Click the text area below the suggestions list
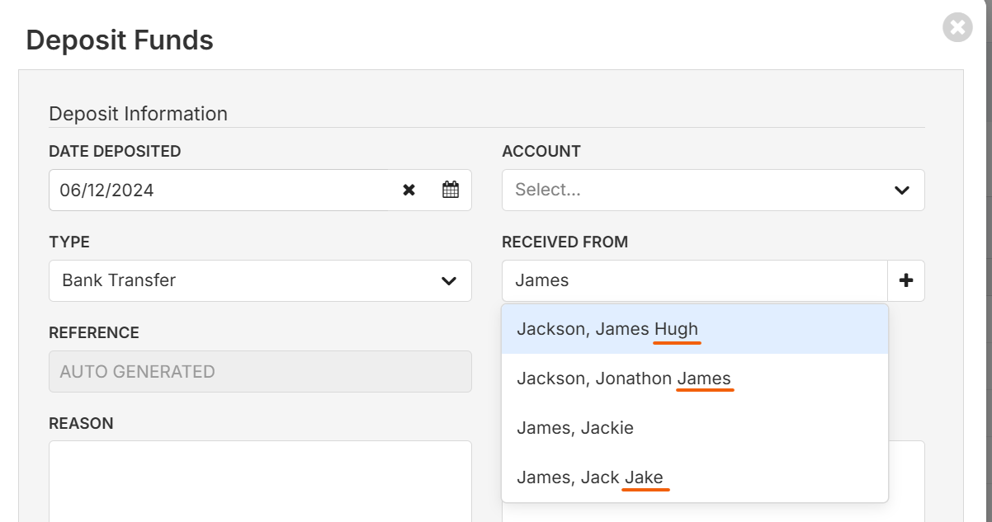 click(906, 481)
